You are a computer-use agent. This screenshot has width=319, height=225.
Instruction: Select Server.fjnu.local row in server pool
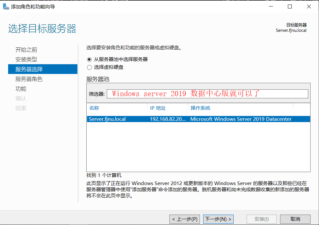(107, 119)
